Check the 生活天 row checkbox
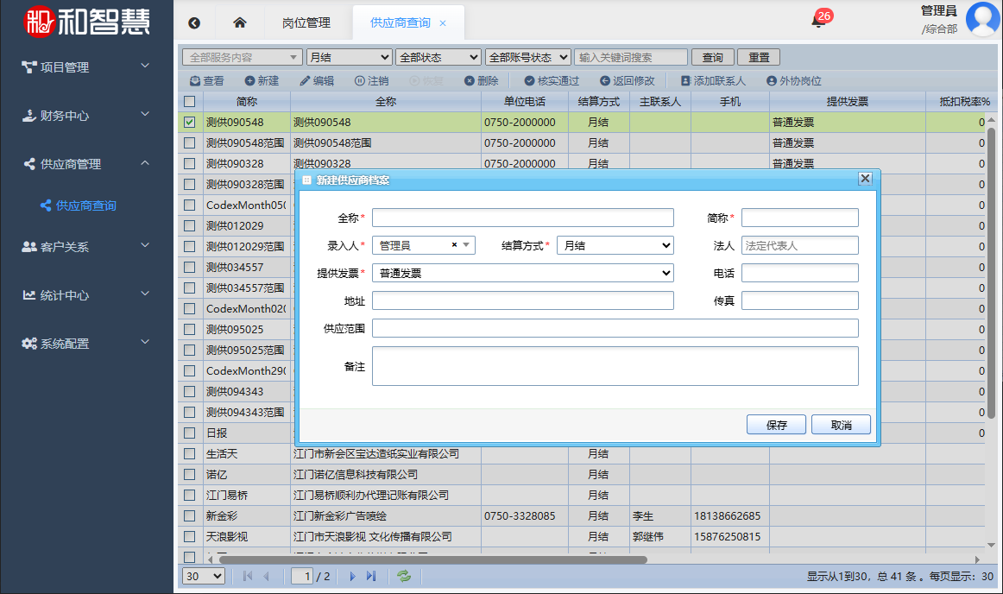This screenshot has height=594, width=1003. coord(189,453)
